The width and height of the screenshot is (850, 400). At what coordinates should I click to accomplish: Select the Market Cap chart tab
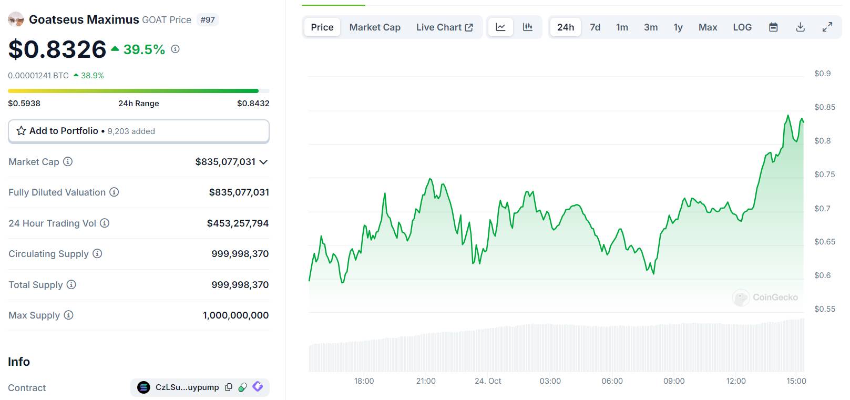pos(375,27)
